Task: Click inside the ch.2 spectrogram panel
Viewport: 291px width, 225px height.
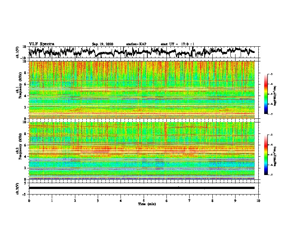Action: coord(142,151)
